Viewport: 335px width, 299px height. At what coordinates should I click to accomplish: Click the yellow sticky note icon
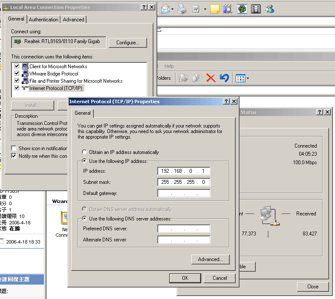215,9
